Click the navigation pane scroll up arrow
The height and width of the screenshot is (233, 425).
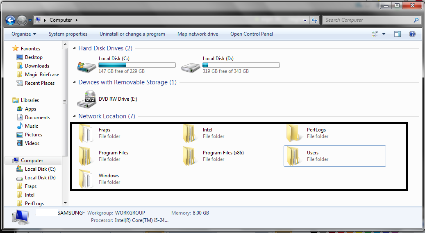coord(65,44)
